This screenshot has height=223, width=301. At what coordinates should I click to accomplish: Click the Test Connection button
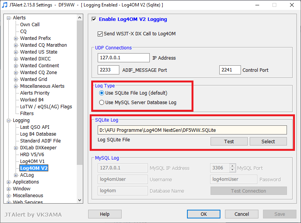[249, 191]
